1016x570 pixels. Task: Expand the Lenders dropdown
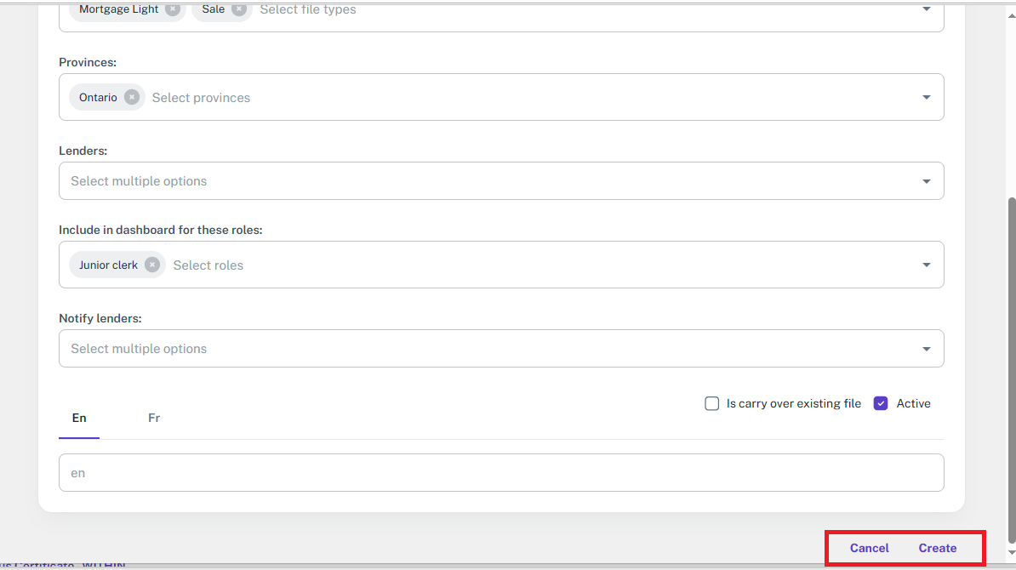tap(927, 181)
